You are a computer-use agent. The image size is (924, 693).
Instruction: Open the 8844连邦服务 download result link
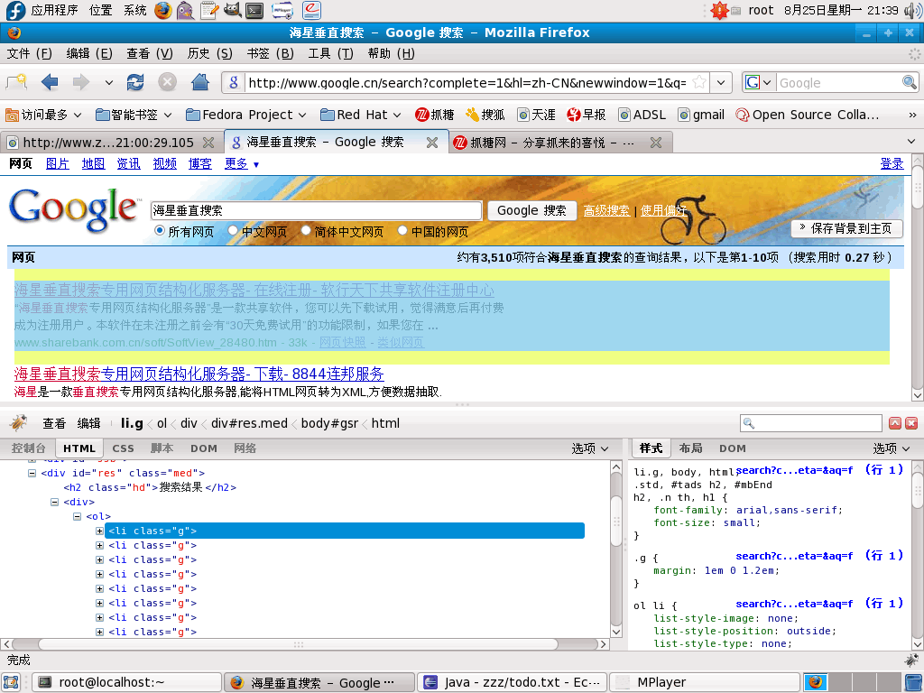(x=199, y=374)
